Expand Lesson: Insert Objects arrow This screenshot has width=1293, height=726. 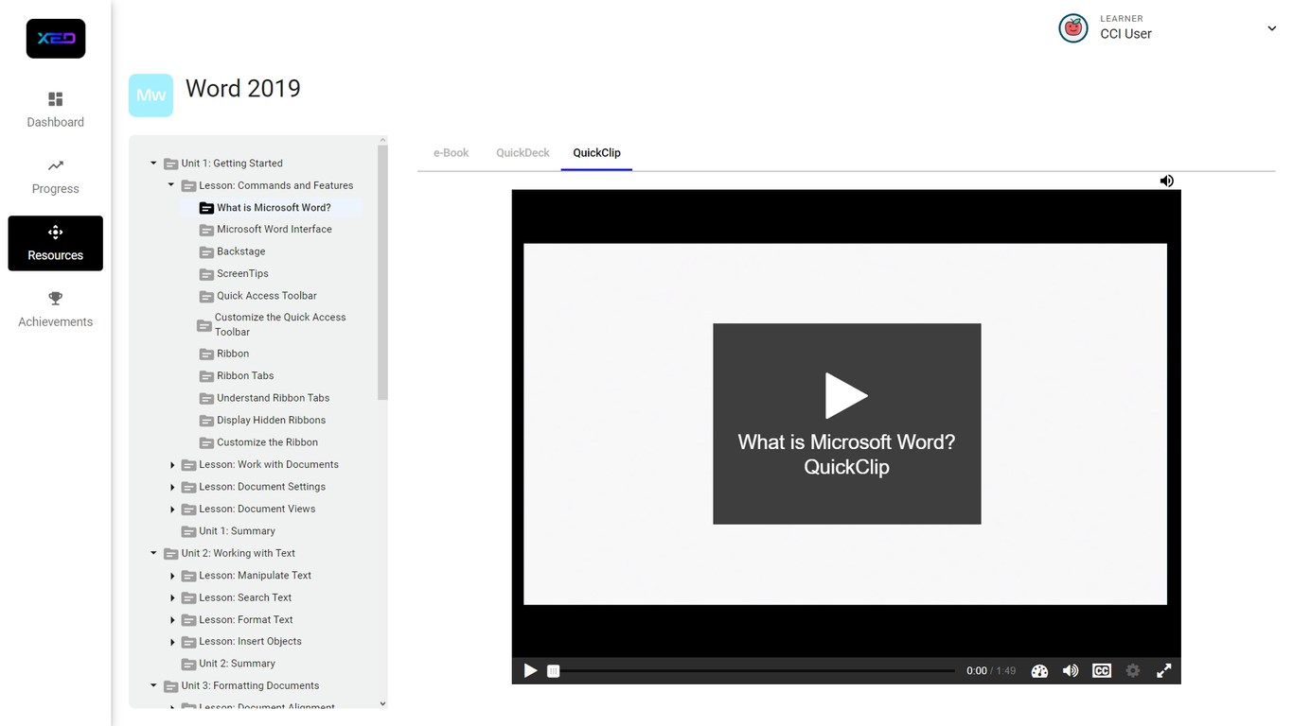point(172,642)
